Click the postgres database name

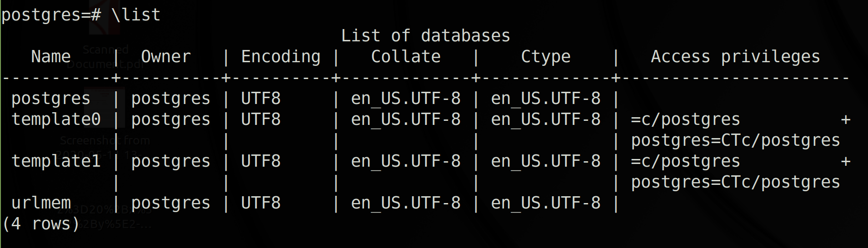point(51,99)
